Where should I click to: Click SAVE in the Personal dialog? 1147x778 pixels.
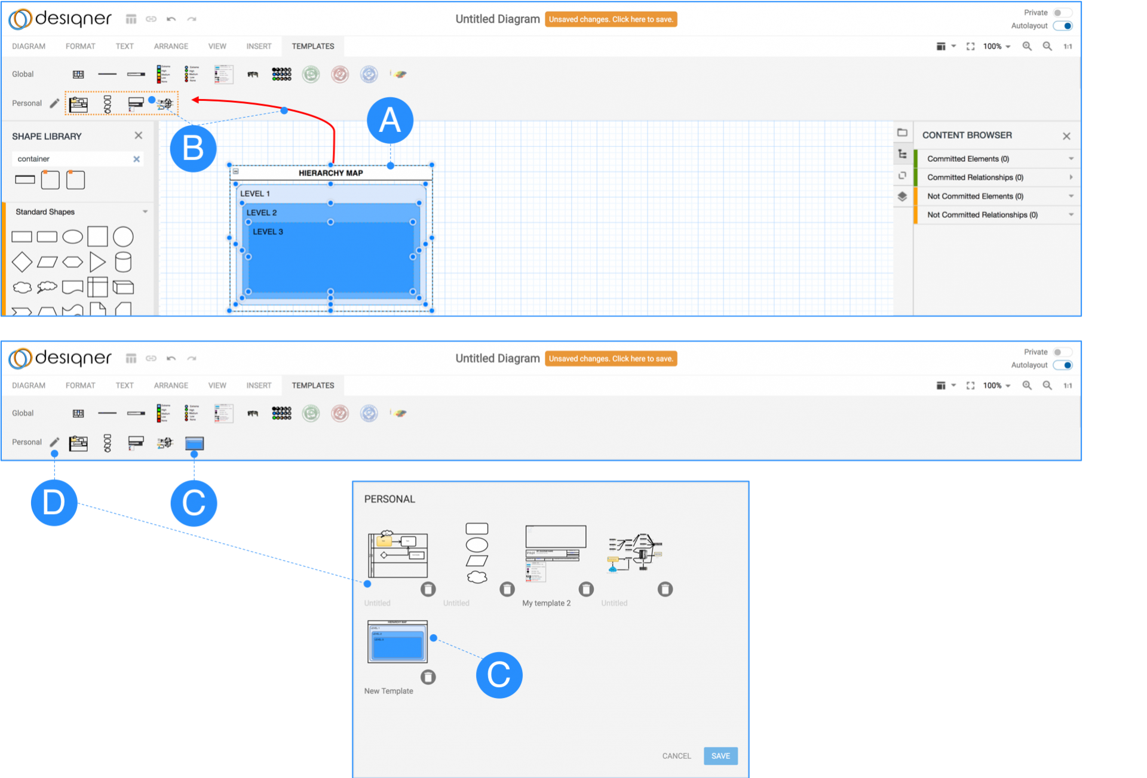pyautogui.click(x=720, y=756)
